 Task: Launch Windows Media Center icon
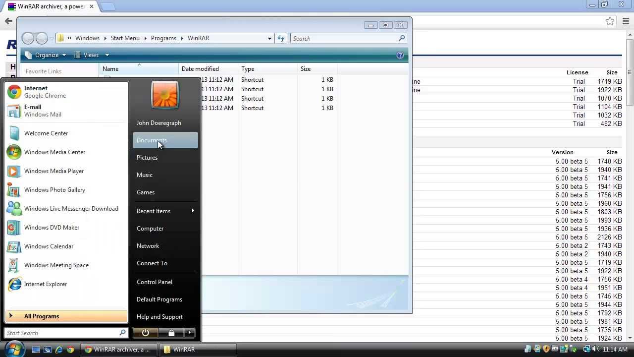coord(14,152)
